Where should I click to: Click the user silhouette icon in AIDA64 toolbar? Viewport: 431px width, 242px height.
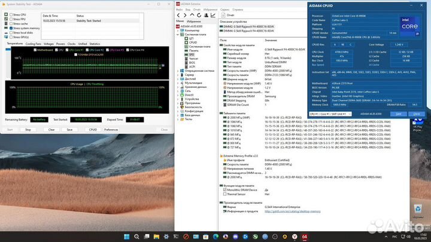tap(206, 16)
